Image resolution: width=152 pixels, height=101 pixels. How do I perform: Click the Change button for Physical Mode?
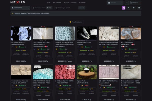49,8
